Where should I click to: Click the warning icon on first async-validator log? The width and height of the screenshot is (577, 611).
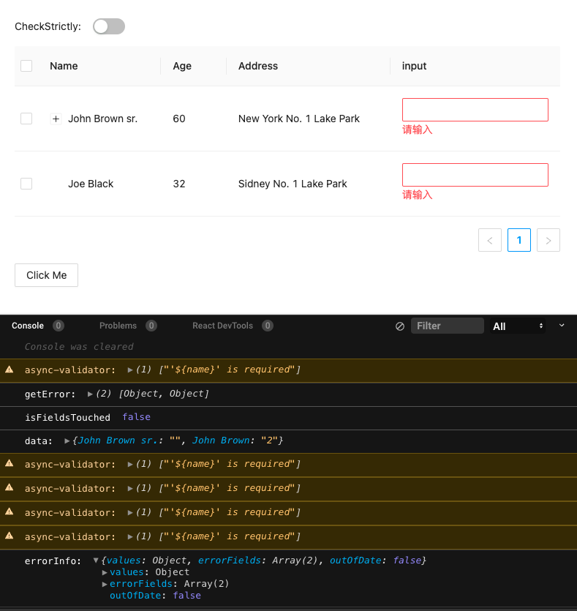click(8, 370)
